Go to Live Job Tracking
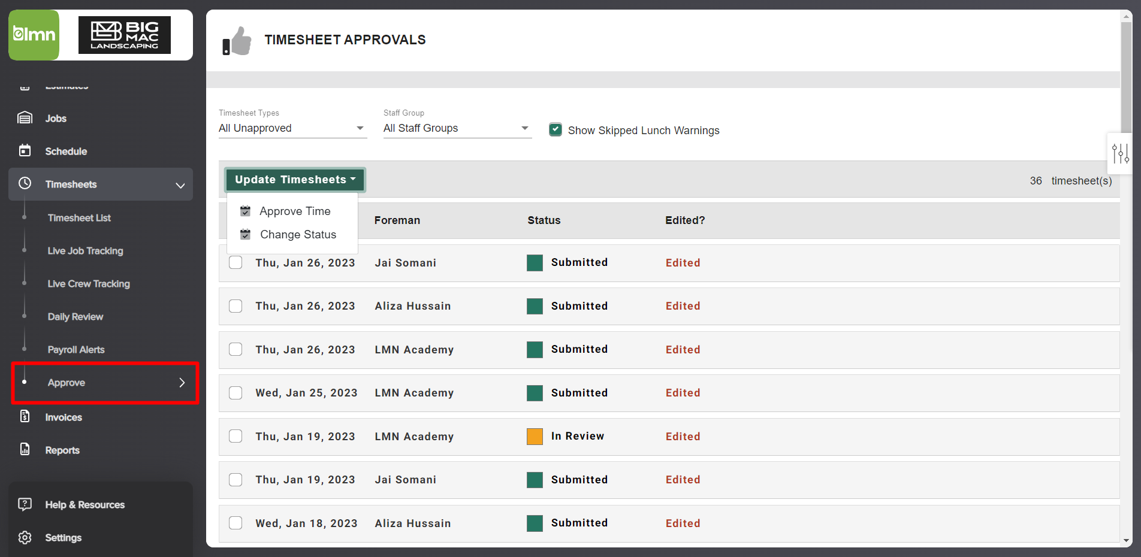Screen dimensions: 1141x557 coord(85,251)
